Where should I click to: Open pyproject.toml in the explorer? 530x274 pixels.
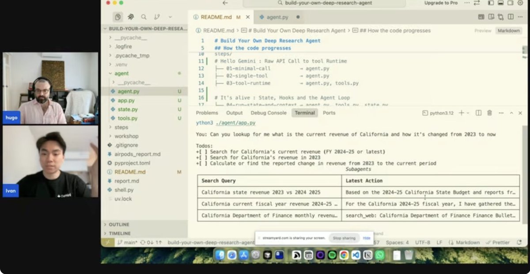click(x=132, y=163)
